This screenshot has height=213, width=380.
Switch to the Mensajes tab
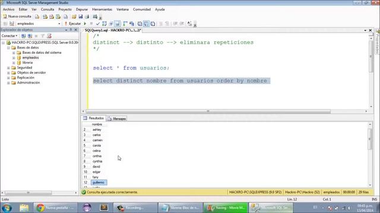click(x=117, y=118)
